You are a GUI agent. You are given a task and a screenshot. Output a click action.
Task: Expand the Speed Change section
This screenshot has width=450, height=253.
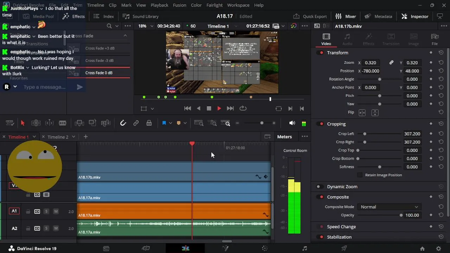341,227
